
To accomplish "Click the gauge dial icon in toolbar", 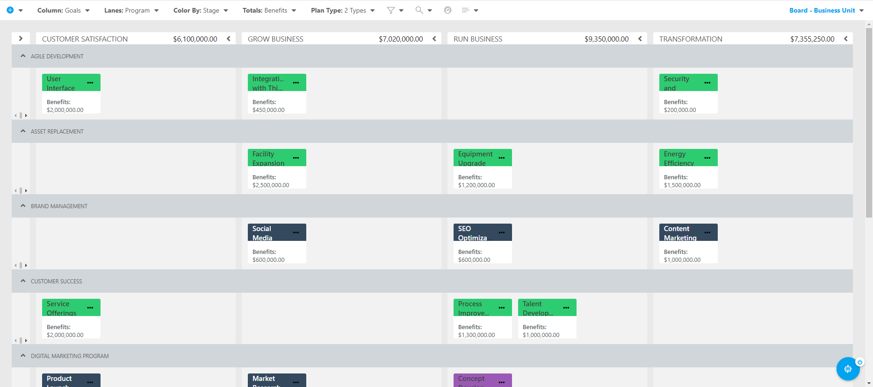I will tap(447, 10).
